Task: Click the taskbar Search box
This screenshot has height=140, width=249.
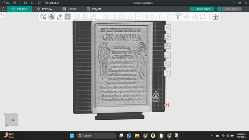Action: click(96, 136)
